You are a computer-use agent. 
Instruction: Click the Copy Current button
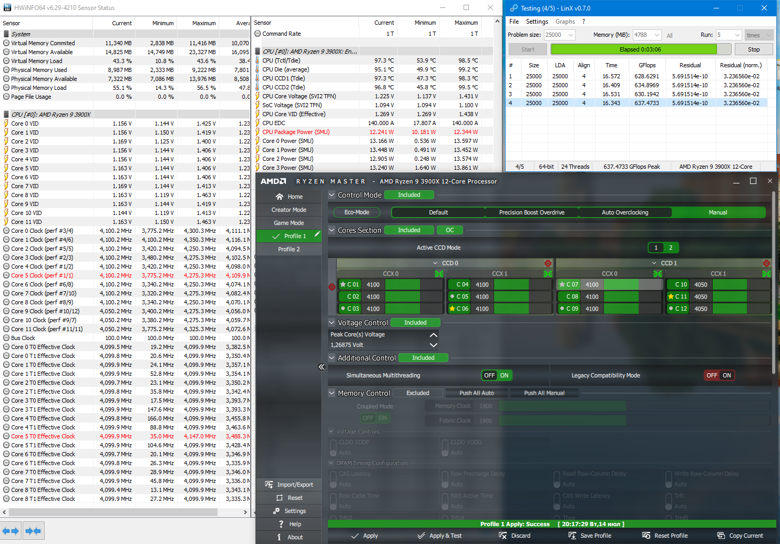(740, 536)
